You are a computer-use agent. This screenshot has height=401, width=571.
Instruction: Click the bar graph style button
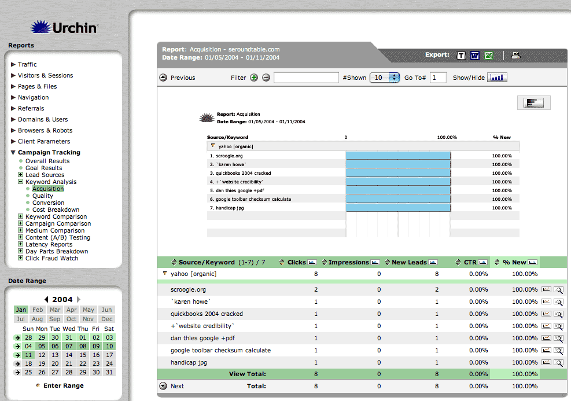pos(533,102)
